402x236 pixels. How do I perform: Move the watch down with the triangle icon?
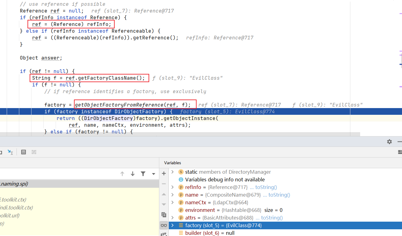coord(164,204)
